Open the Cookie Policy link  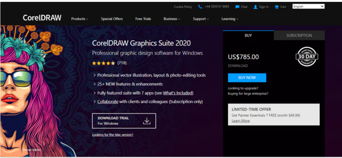click(183, 7)
